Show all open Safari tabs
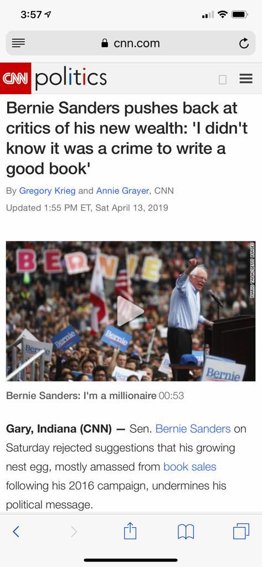 point(241,531)
